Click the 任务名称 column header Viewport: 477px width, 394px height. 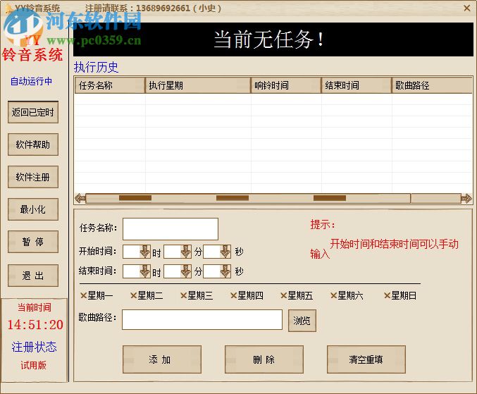point(110,85)
